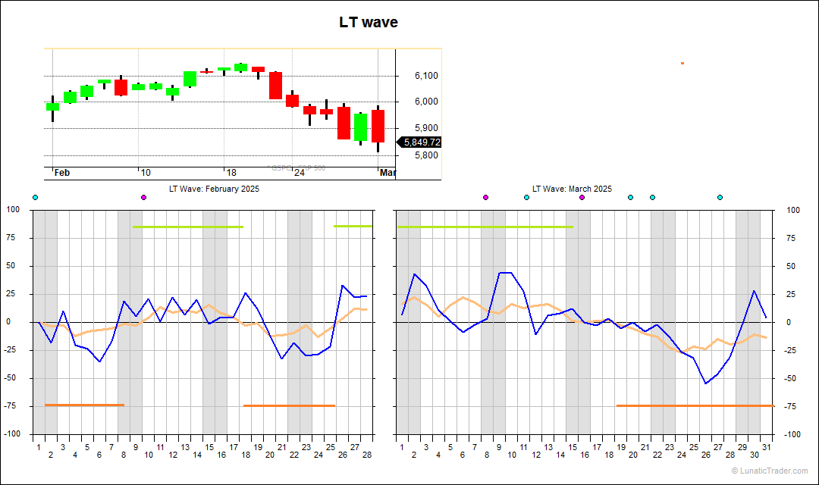Viewport: 819px width, 485px height.
Task: Click the rightmost cyan dot above March 27
Action: (x=720, y=198)
